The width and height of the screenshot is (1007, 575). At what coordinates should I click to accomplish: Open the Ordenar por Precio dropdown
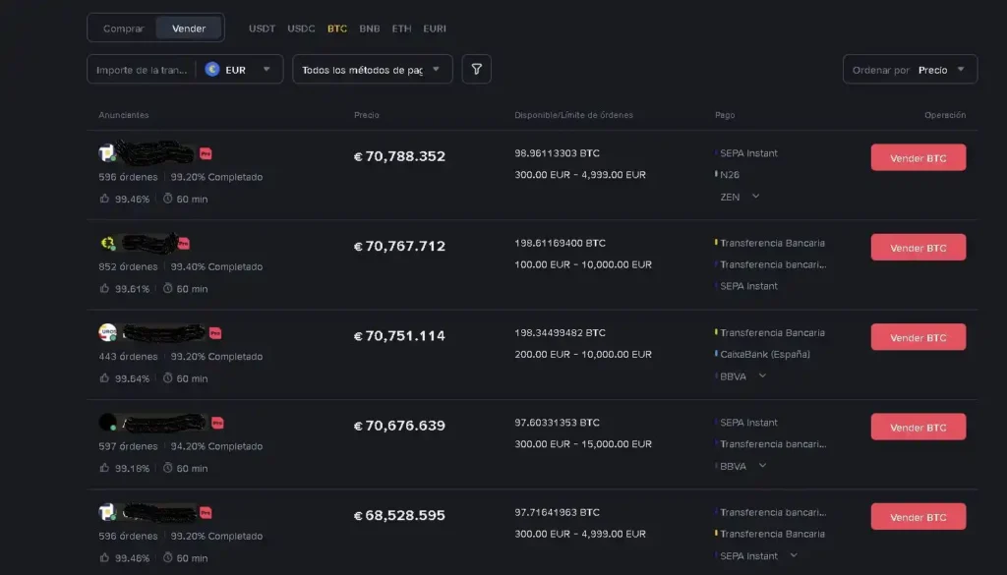tap(910, 69)
